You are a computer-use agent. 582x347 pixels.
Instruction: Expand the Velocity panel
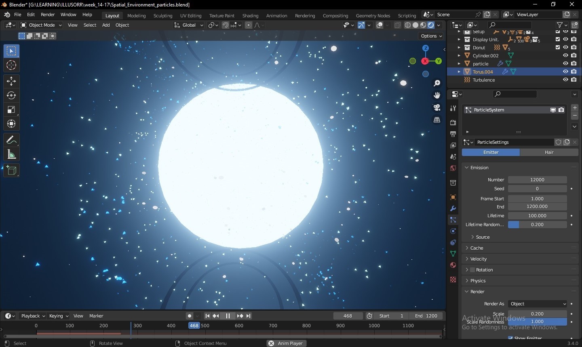click(x=479, y=259)
